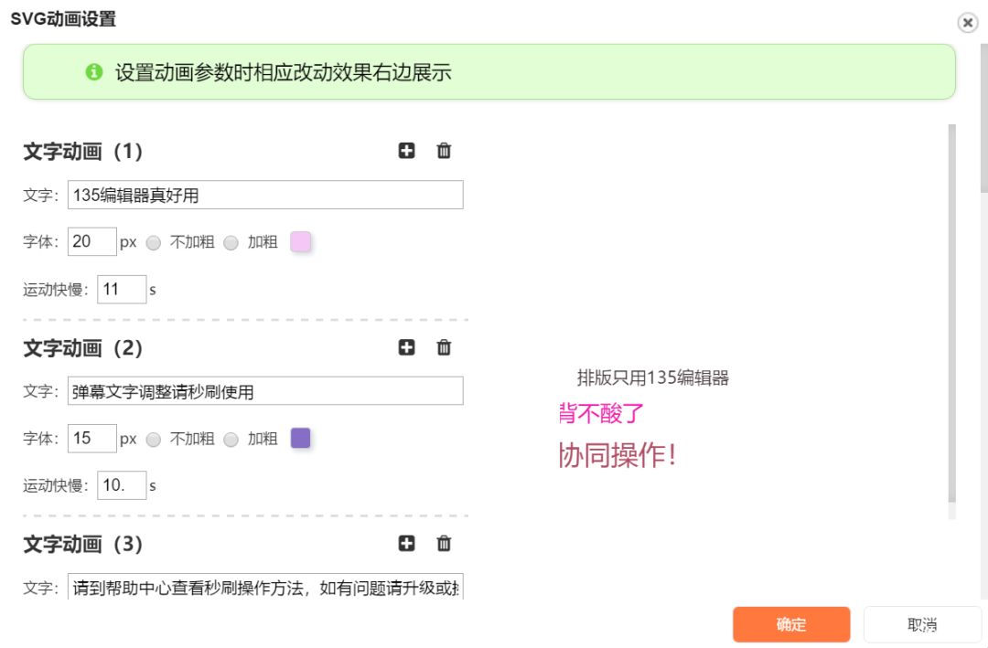Remove 文字动画（2） using trash icon

click(444, 347)
